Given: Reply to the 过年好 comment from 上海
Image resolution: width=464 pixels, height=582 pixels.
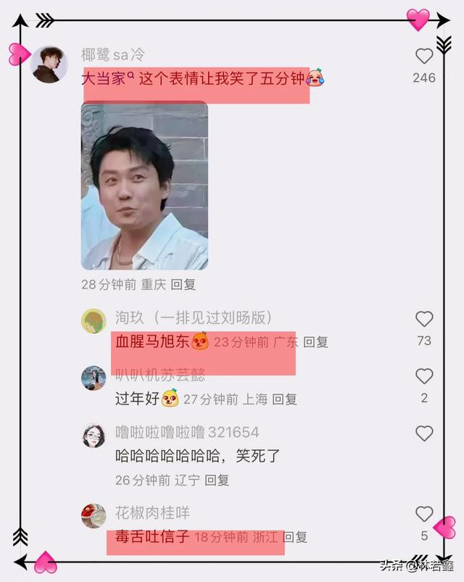Looking at the screenshot, I should pyautogui.click(x=284, y=399).
